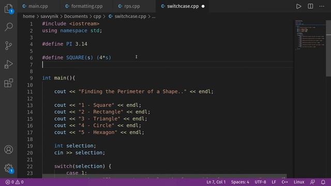Close the unsaved switchcase.cpp tab via its dot
The width and height of the screenshot is (331, 186).
(x=203, y=6)
